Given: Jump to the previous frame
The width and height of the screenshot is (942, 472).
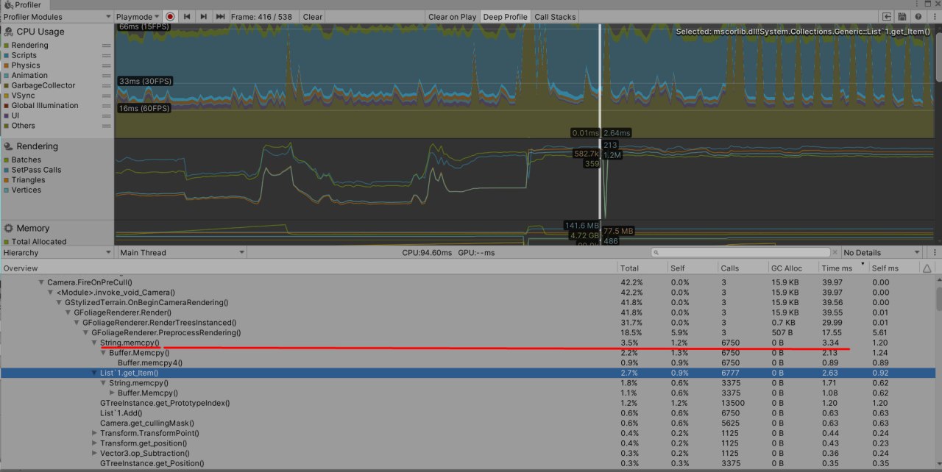Looking at the screenshot, I should (187, 16).
